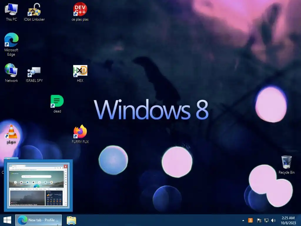Image resolution: width=301 pixels, height=226 pixels.
Task: Open the volume speaker tray icon
Action: 273,220
